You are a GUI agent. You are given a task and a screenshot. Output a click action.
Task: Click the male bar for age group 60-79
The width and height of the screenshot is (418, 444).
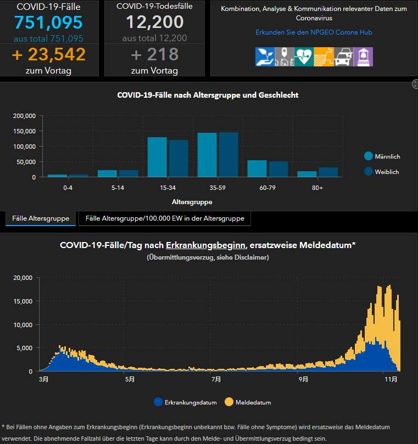257,169
